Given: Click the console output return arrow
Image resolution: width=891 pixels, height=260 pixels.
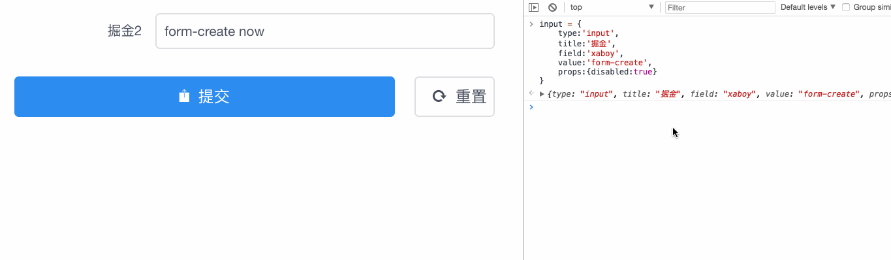Looking at the screenshot, I should [x=531, y=93].
